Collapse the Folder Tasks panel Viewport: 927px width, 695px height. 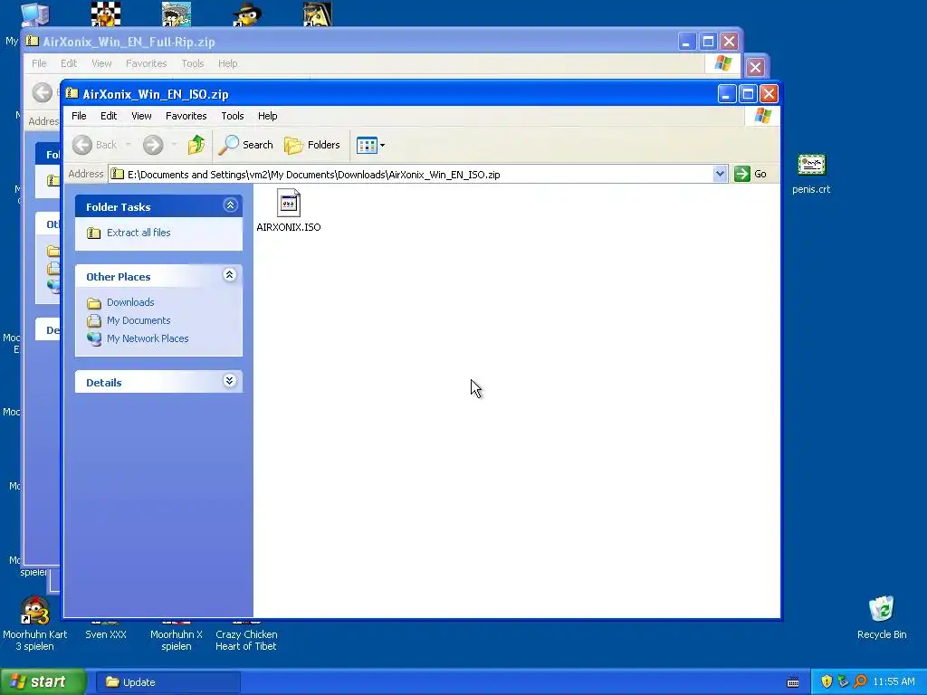tap(230, 205)
